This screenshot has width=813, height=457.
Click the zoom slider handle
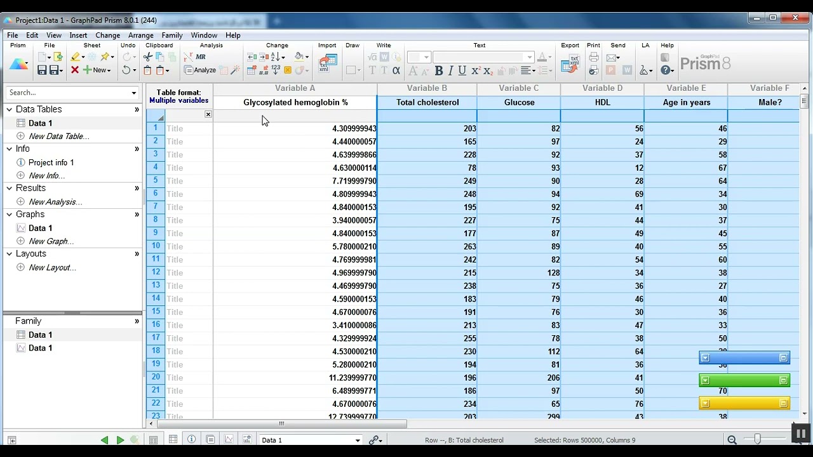pos(757,439)
